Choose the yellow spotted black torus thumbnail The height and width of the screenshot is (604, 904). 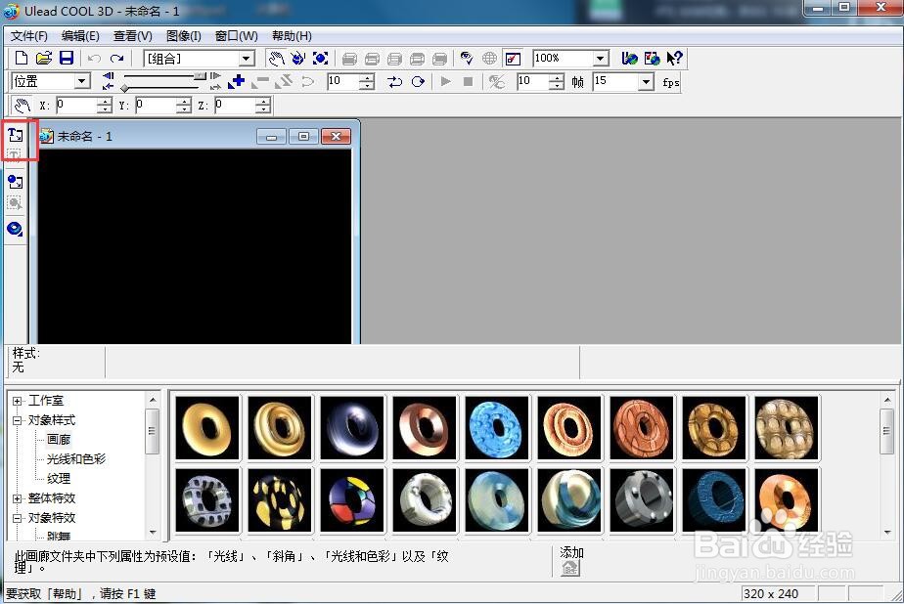point(280,499)
